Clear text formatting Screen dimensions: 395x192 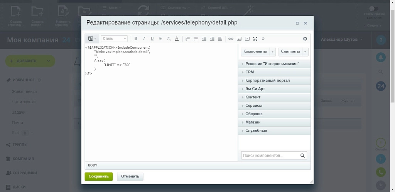coord(169,39)
